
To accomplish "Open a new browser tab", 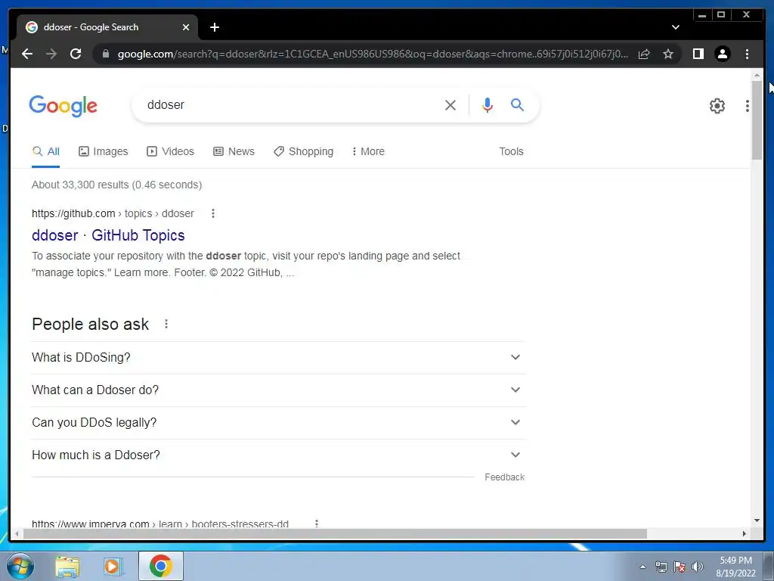I will click(x=215, y=27).
